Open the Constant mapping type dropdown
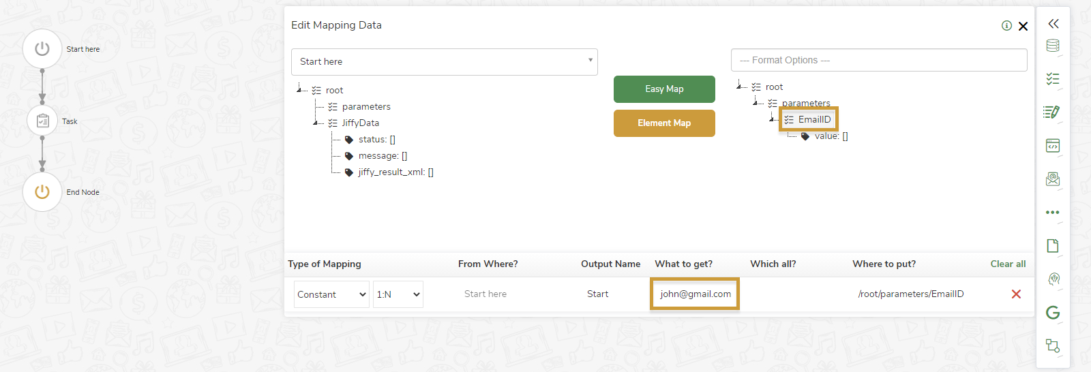 click(331, 294)
